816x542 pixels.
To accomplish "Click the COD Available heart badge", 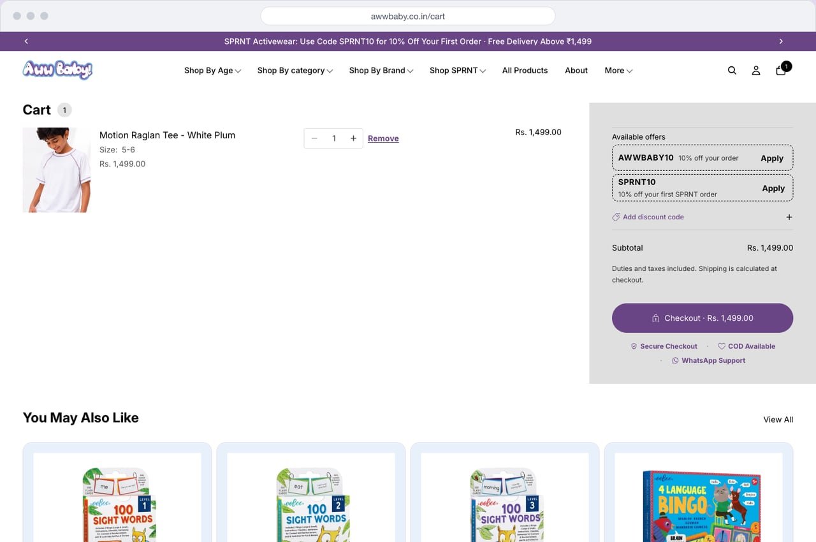I will pyautogui.click(x=747, y=346).
